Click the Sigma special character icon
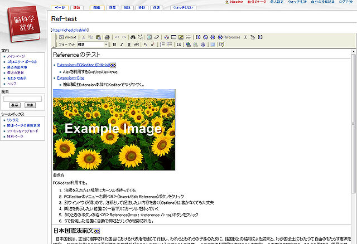 [245, 37]
